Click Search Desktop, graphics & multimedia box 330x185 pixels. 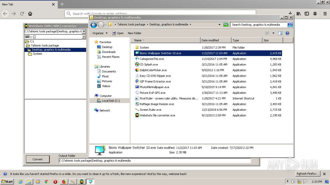259,25
